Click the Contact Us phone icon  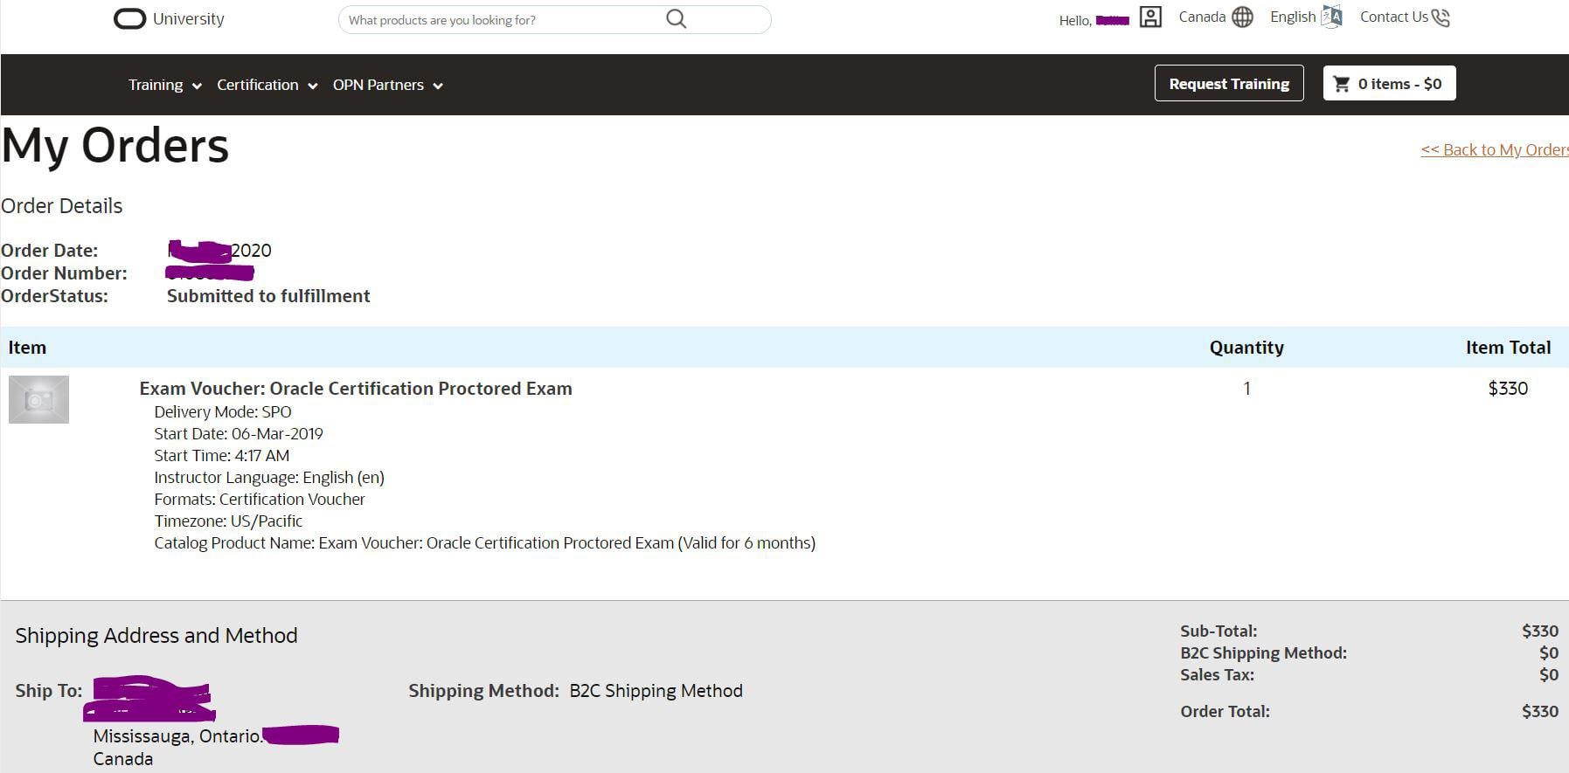(1441, 17)
